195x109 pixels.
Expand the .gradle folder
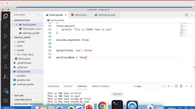(x=27, y=42)
